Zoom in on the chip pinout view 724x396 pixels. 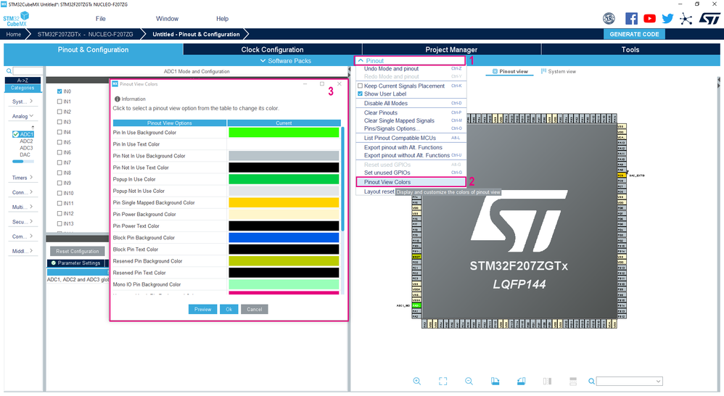point(417,381)
